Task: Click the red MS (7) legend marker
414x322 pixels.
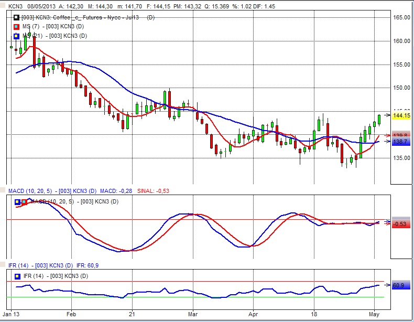Action: point(17,27)
